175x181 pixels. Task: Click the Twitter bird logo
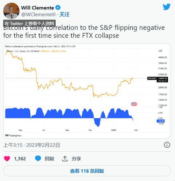[x=167, y=7]
